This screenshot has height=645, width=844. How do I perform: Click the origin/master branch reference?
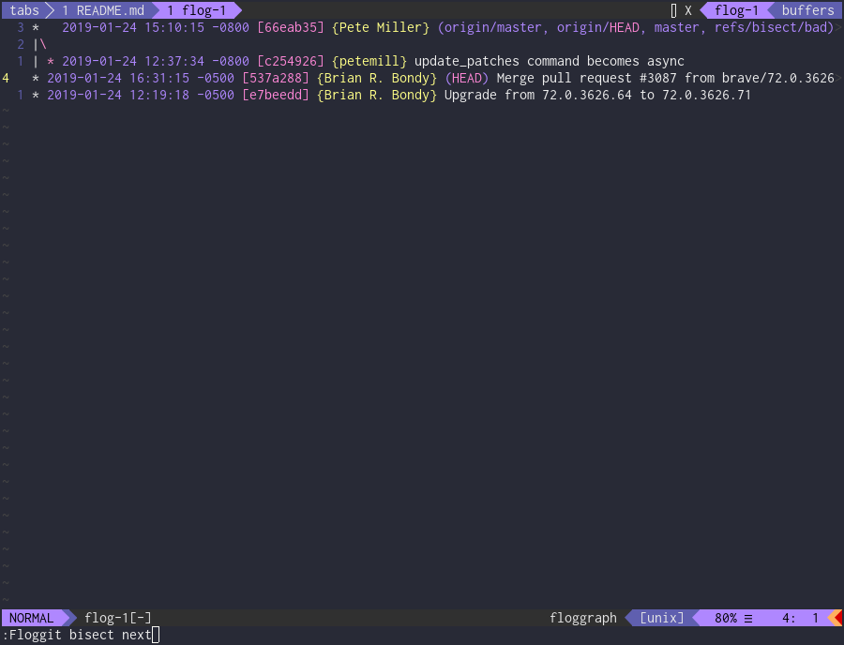pos(494,27)
